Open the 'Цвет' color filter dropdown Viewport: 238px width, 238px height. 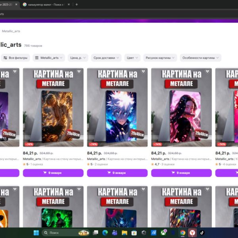(x=132, y=58)
